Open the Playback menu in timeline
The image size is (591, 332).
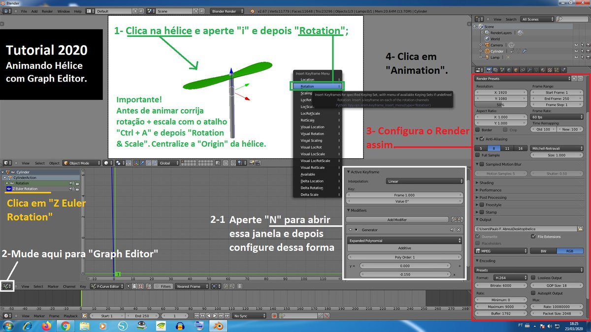[x=70, y=316]
